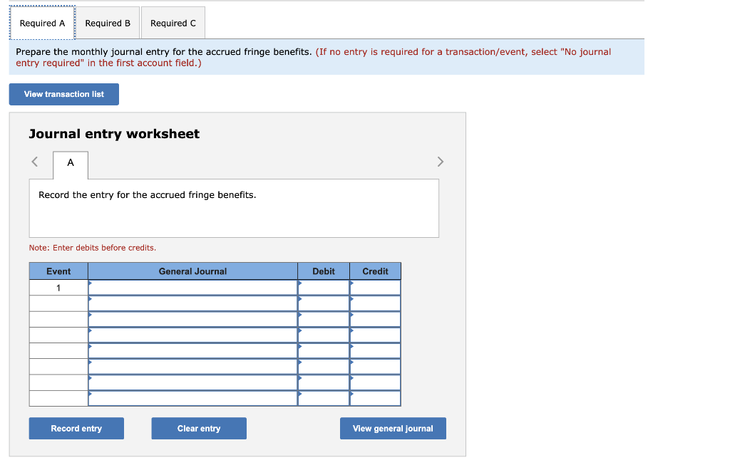Select the Required A tab
Image resolution: width=730 pixels, height=465 pixels.
tap(42, 23)
